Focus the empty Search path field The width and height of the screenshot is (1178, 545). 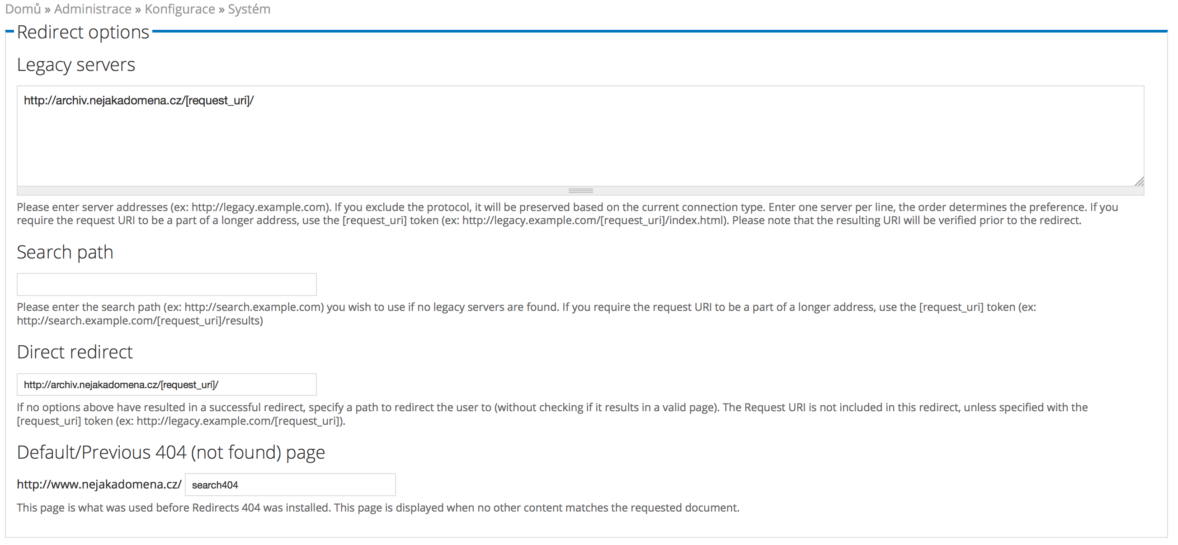click(x=166, y=284)
